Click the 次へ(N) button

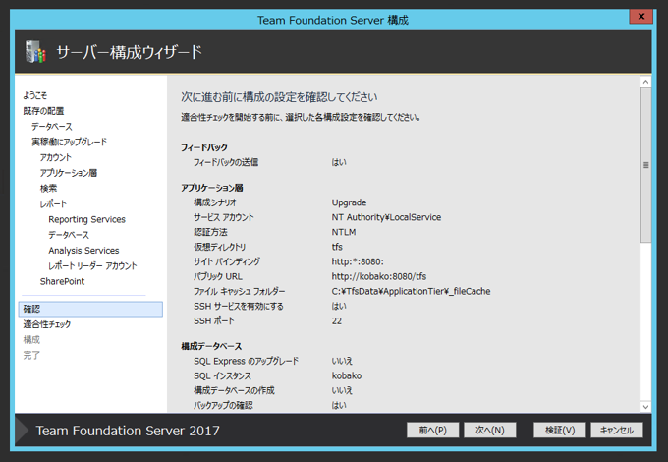(490, 430)
